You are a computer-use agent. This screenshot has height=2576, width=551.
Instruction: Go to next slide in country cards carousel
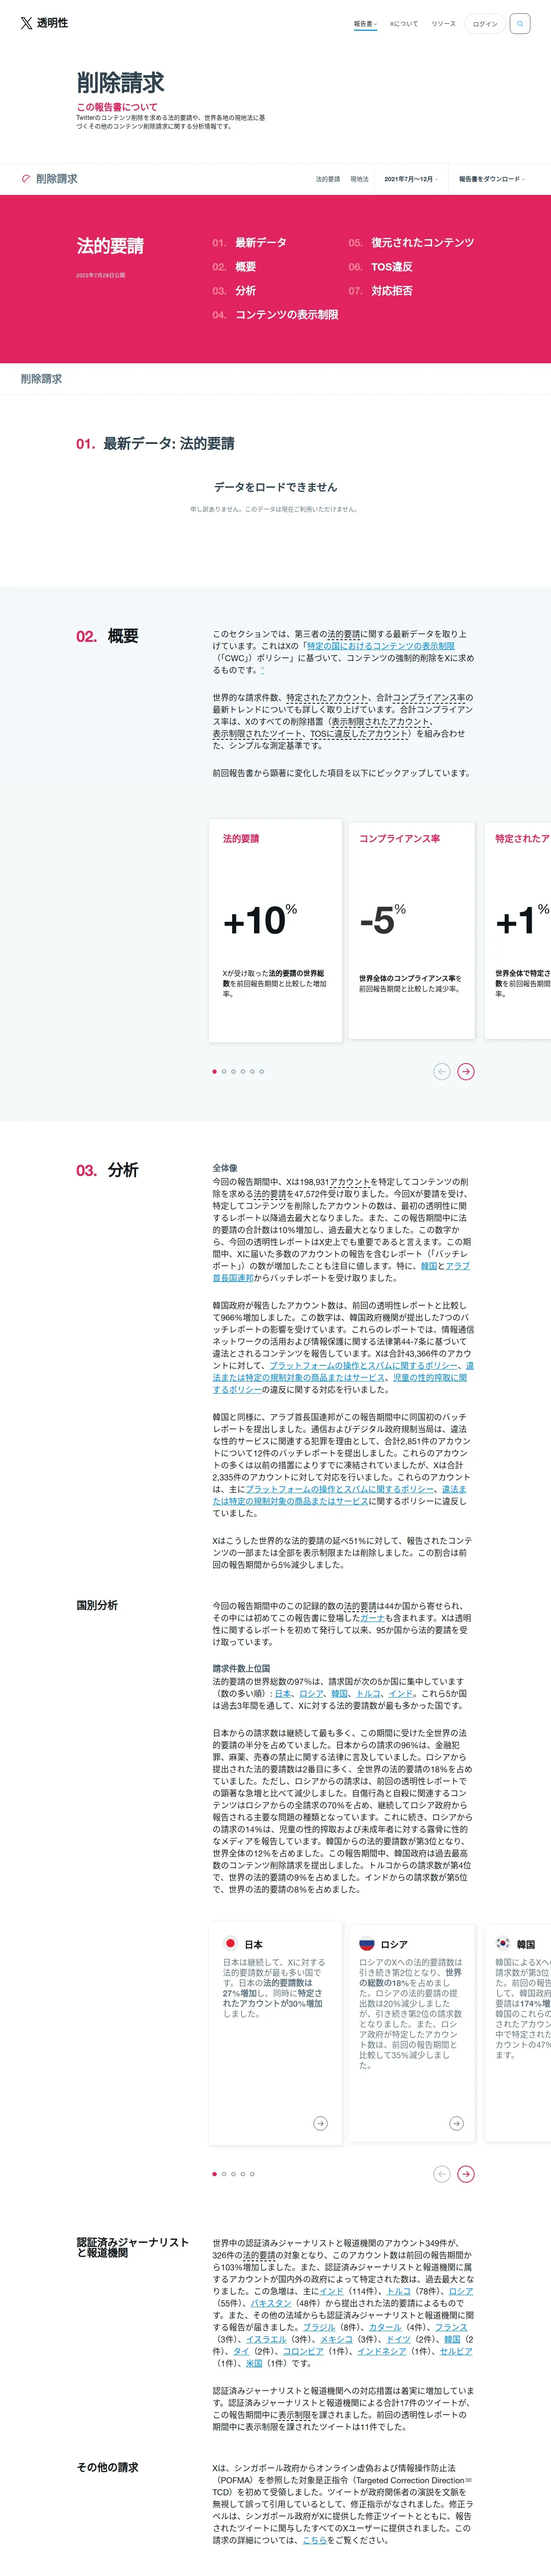tap(466, 2174)
